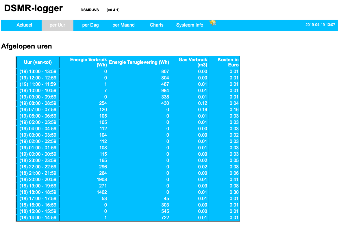Click the 0.19 gas usage value
Viewport: 339px width, 225px height.
point(203,110)
